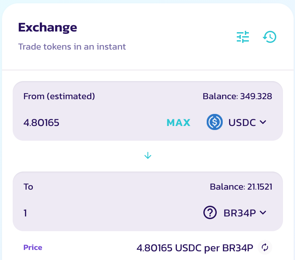This screenshot has width=295, height=260.
Task: Click the USDC coin logo
Action: tap(214, 122)
